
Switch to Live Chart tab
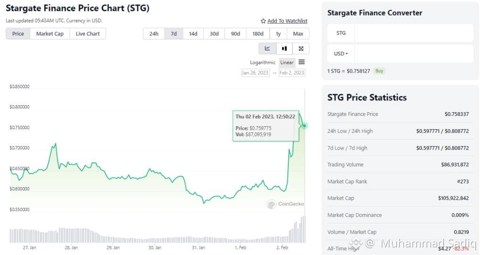point(88,34)
